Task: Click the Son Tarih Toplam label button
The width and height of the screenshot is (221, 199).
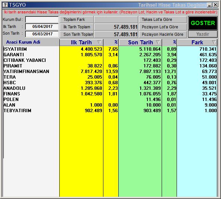Action: pyautogui.click(x=77, y=34)
